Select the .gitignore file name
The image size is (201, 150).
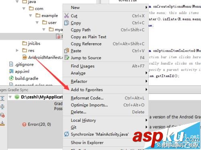tap(24, 64)
